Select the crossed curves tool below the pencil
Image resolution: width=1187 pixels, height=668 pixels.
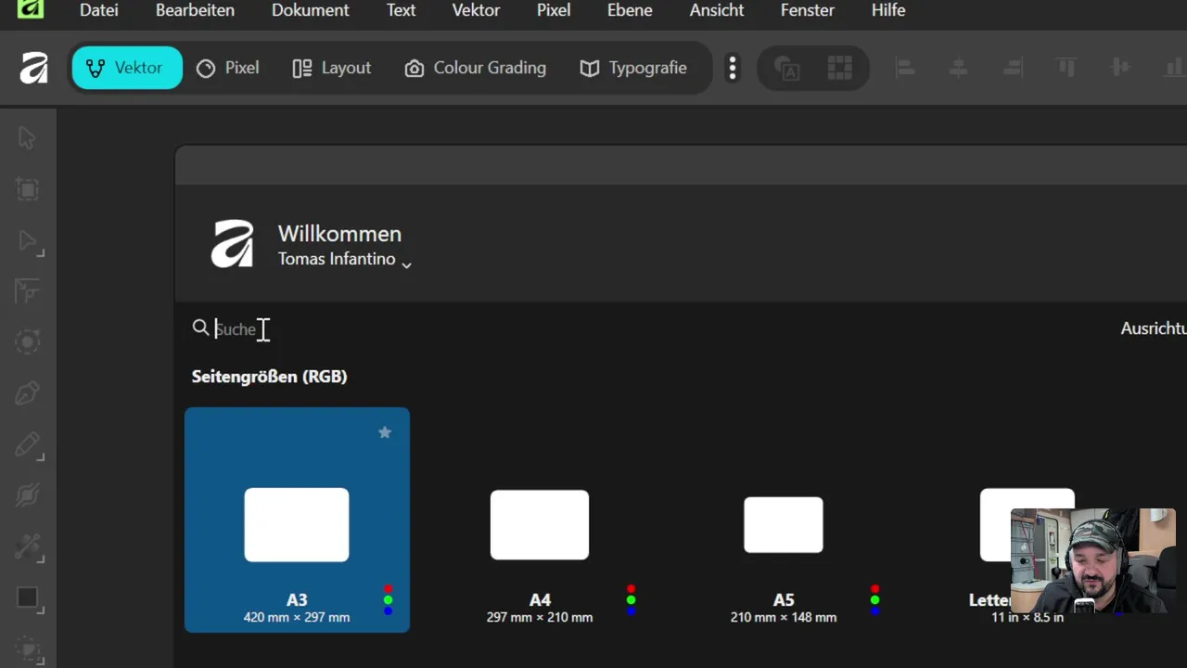click(27, 495)
